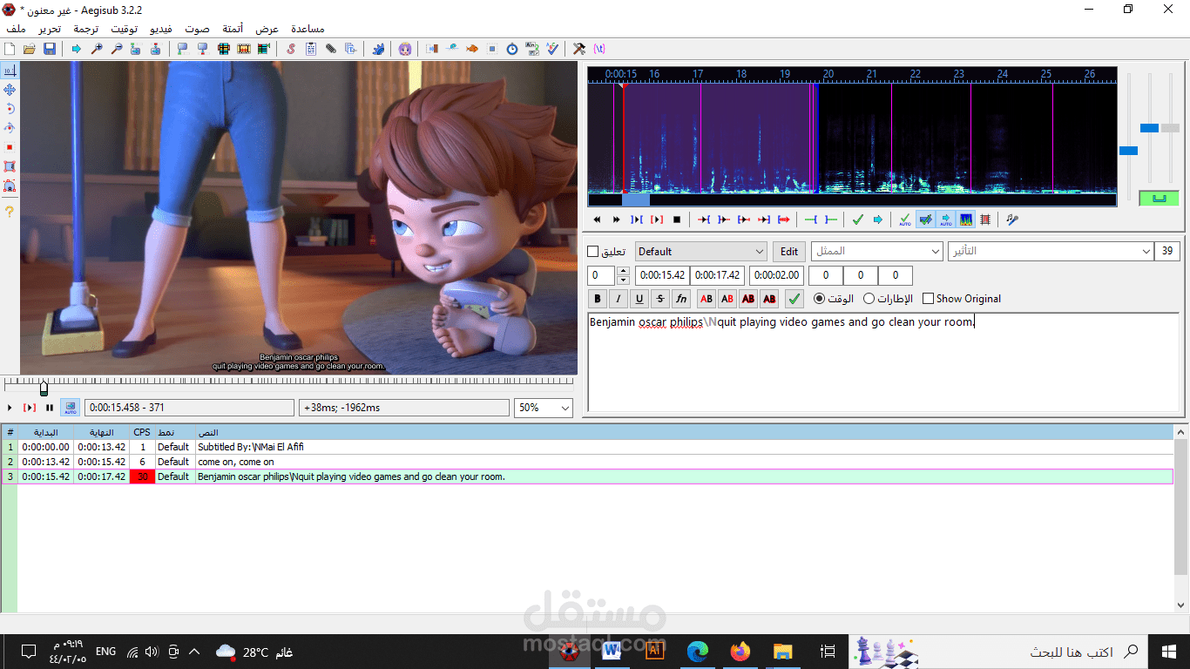
Task: Click the Edit button
Action: [x=788, y=251]
